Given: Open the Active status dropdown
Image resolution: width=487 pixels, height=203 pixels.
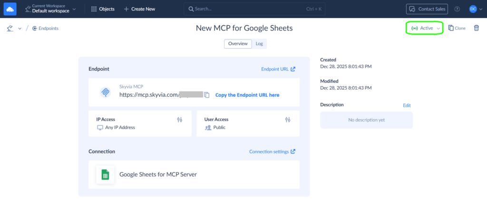Looking at the screenshot, I should click(x=426, y=28).
